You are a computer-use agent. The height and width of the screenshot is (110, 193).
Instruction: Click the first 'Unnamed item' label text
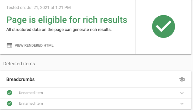tap(31, 93)
